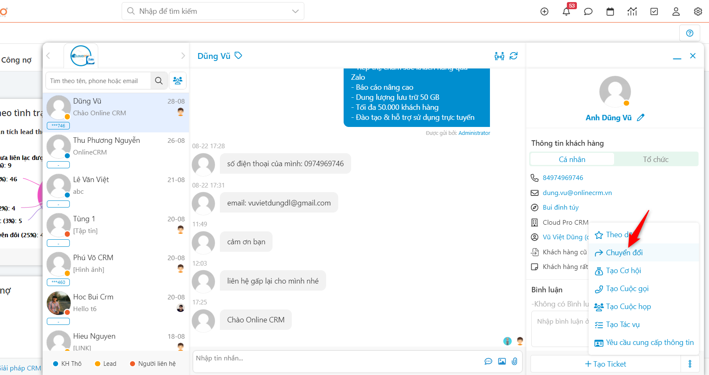Screen dimensions: 709x375
Task: Click the next channel chevron
Action: [183, 56]
